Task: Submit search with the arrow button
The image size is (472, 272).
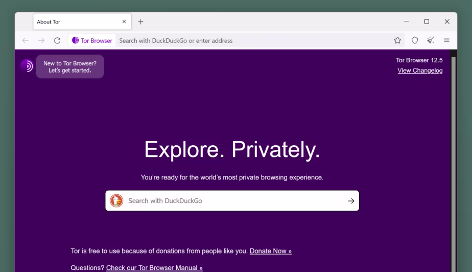Action: 351,201
